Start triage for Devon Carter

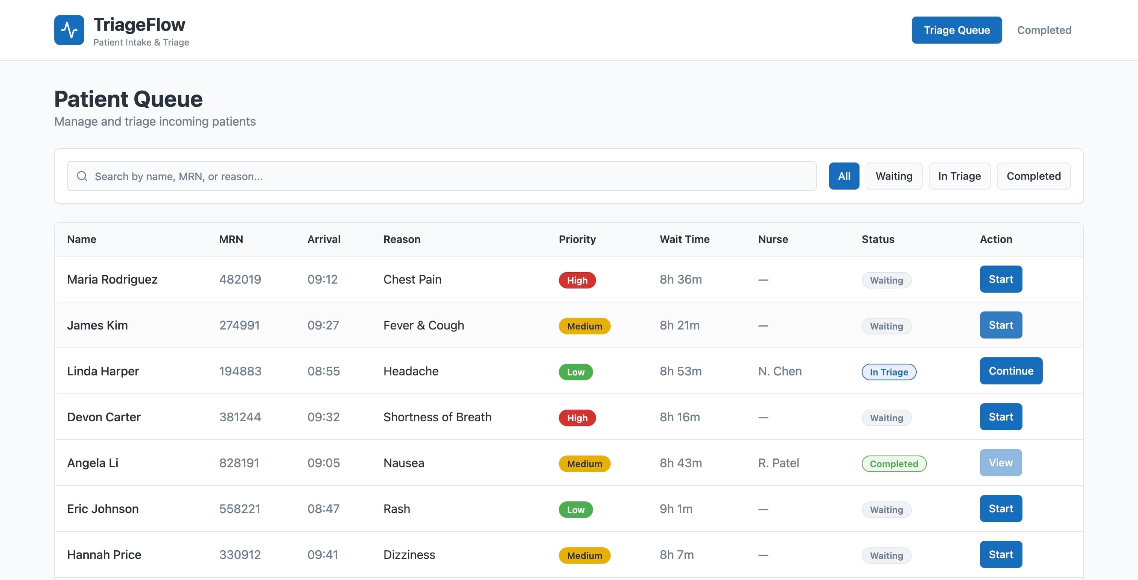[x=1001, y=417]
